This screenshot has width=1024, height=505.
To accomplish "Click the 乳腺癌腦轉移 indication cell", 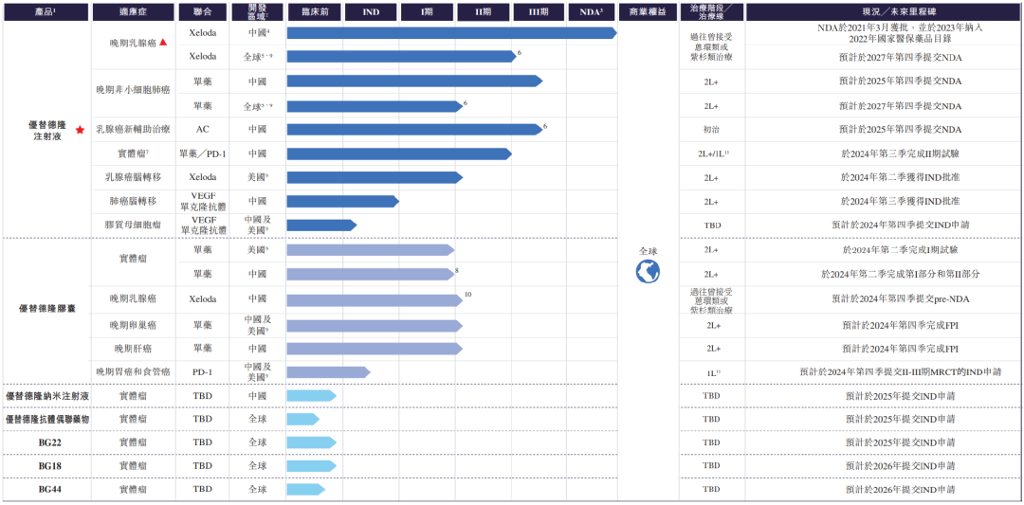I will click(x=133, y=177).
